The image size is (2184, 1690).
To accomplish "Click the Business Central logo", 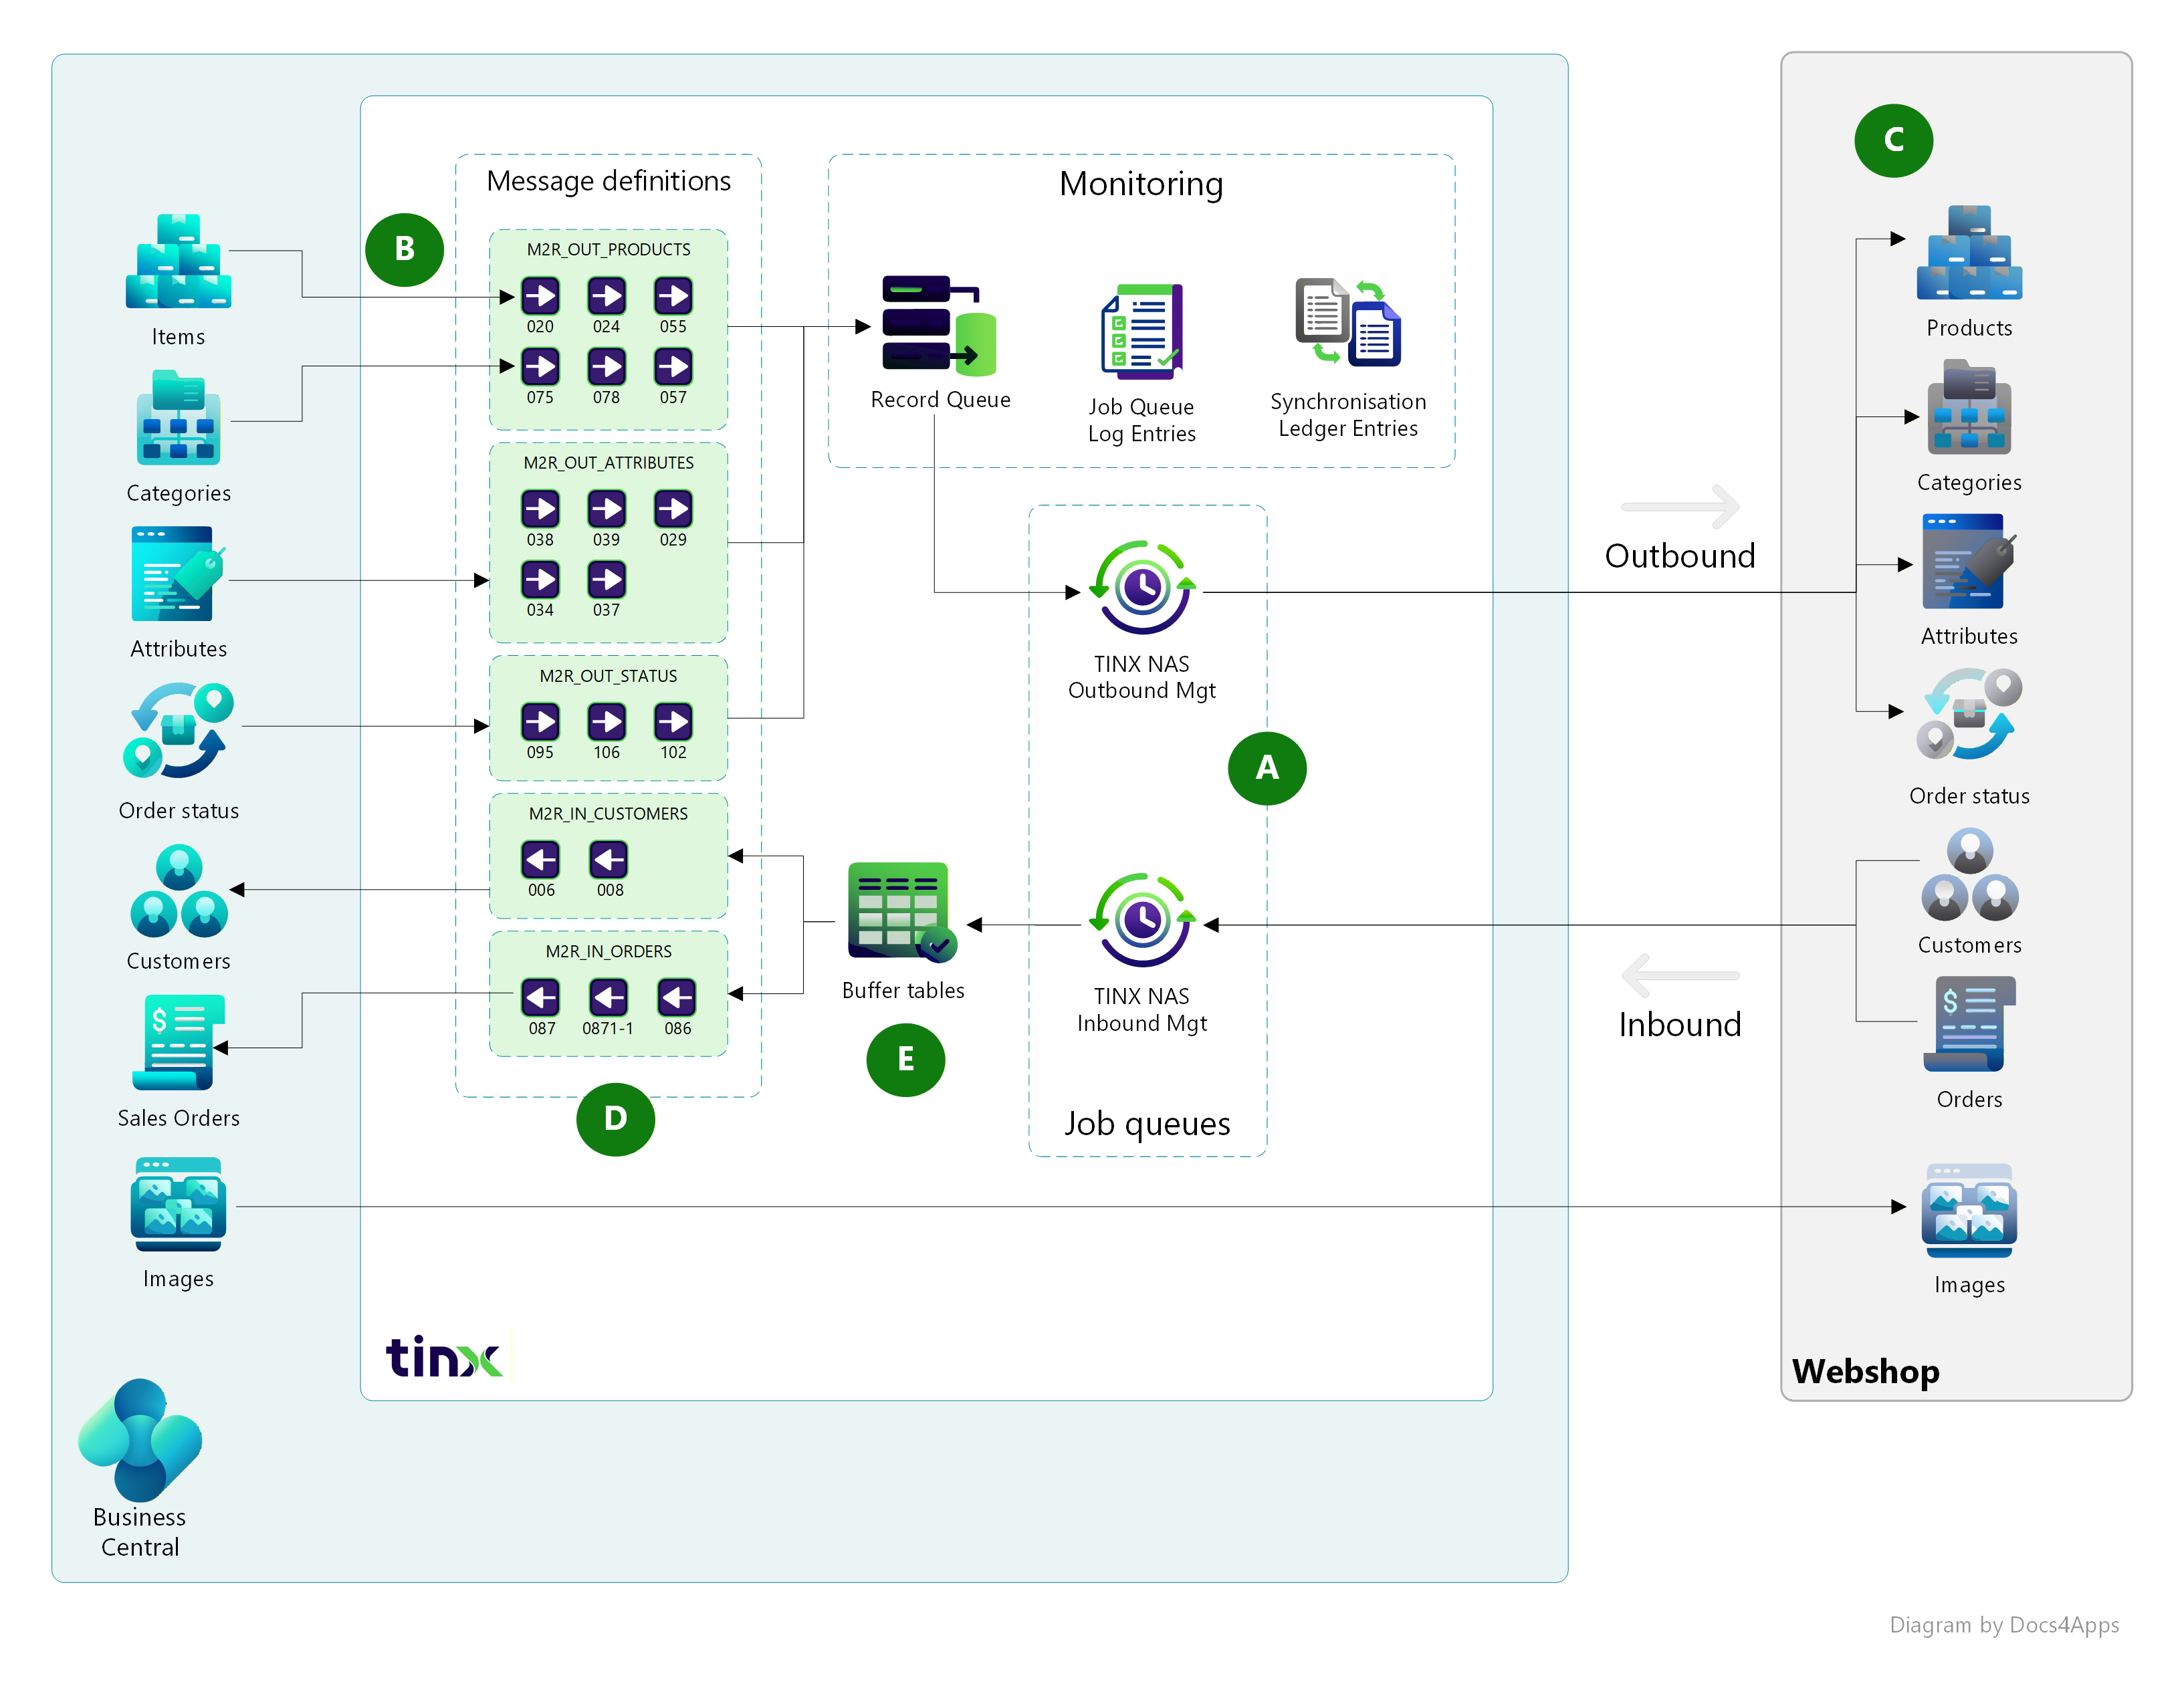I will (x=140, y=1439).
